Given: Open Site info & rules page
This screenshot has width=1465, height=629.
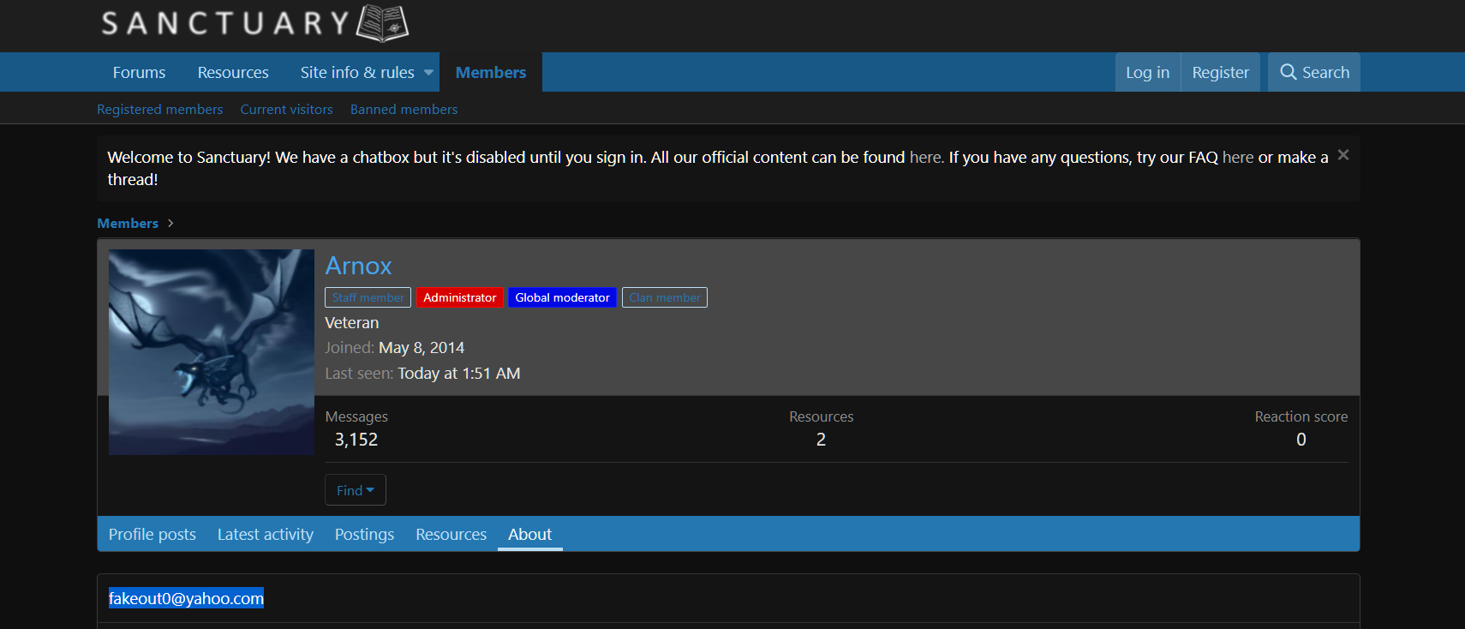Looking at the screenshot, I should coord(357,72).
